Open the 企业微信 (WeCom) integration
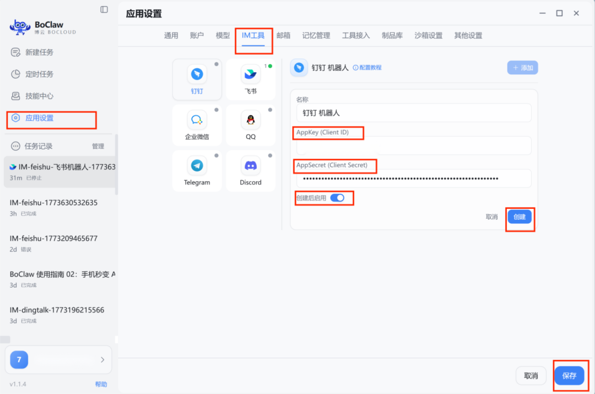The height and width of the screenshot is (394, 595). pos(197,125)
